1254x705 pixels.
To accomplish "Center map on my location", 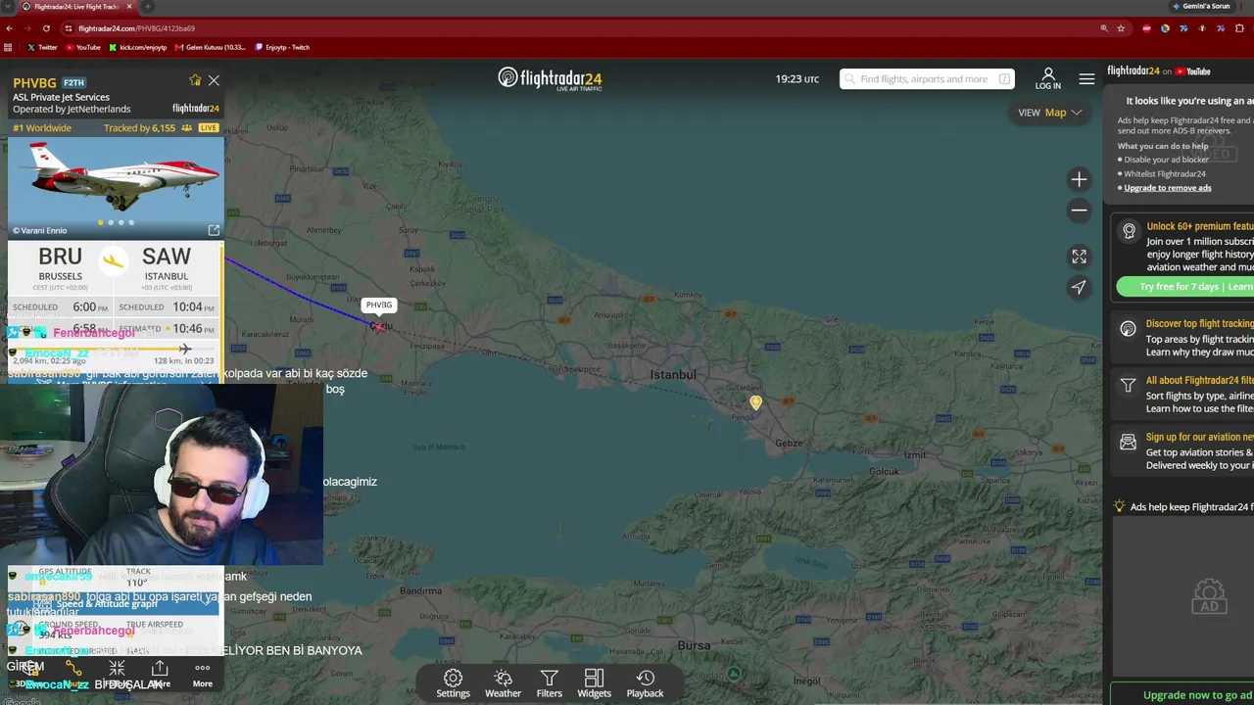I will 1079,288.
